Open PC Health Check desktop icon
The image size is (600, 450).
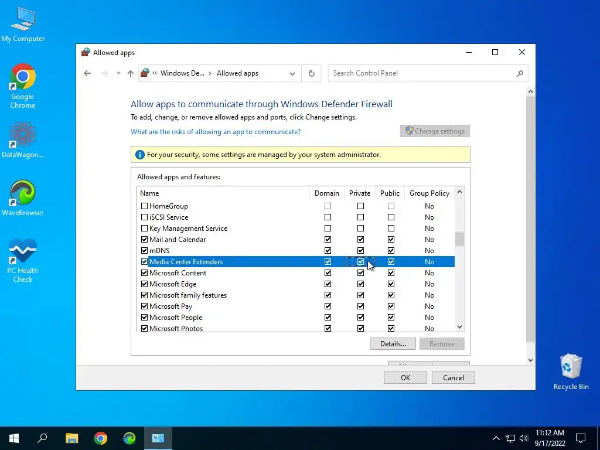point(23,261)
